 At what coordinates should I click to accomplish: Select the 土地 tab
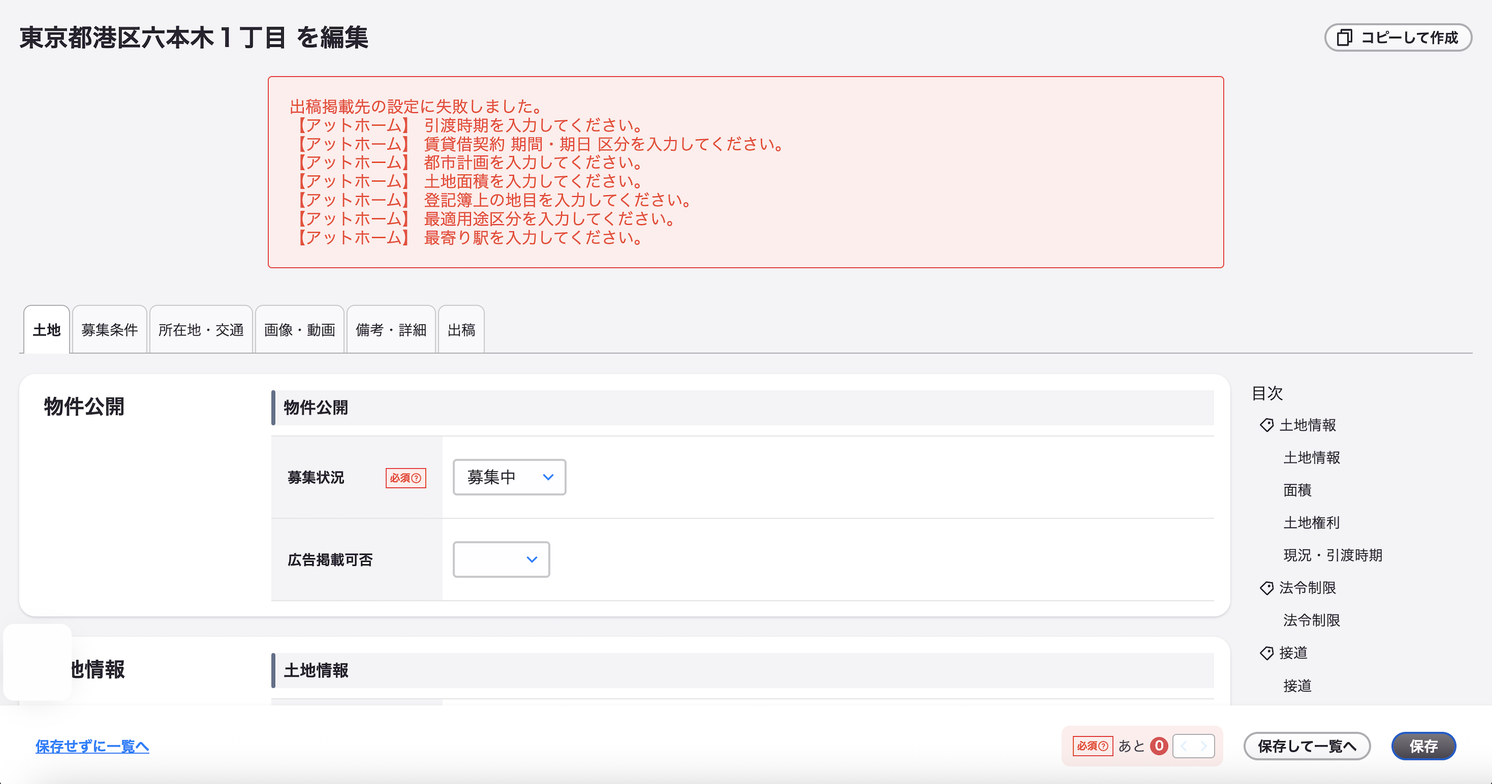[x=47, y=329]
